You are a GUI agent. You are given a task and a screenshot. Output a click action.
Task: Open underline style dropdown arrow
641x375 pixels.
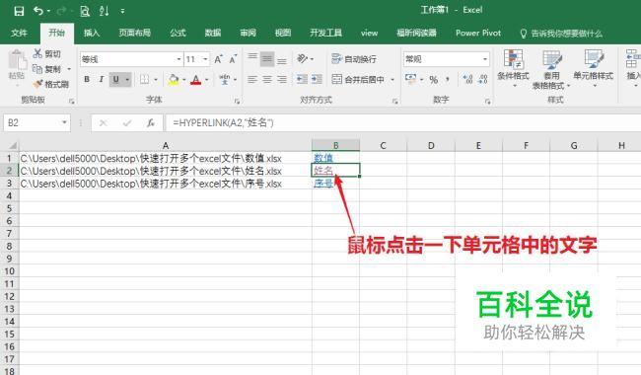click(127, 79)
